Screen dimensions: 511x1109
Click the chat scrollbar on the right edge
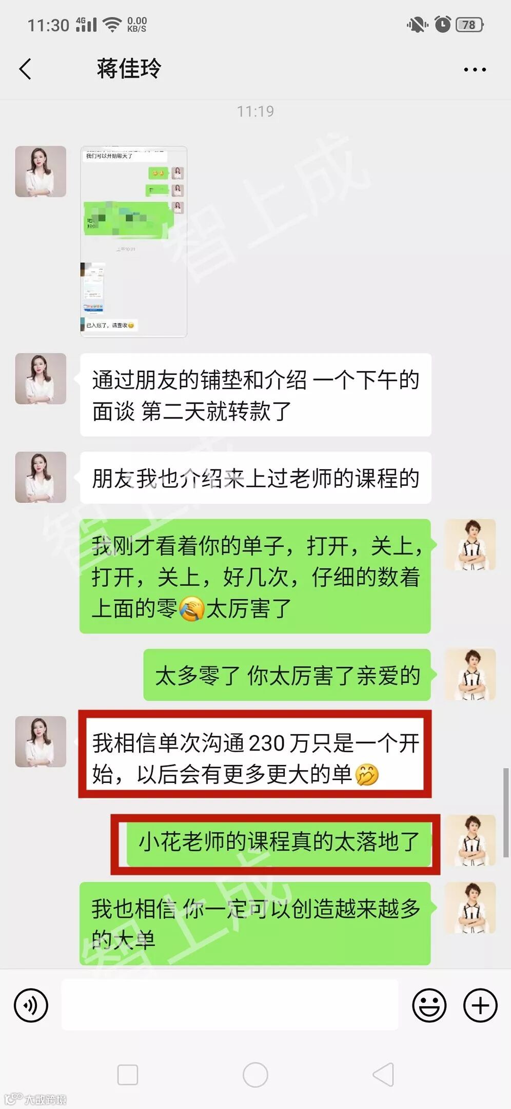tap(506, 812)
